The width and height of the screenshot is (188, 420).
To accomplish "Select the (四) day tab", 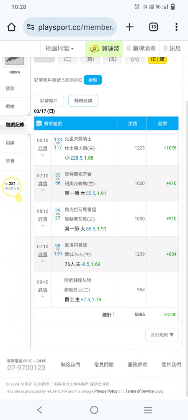I will point(90,60).
